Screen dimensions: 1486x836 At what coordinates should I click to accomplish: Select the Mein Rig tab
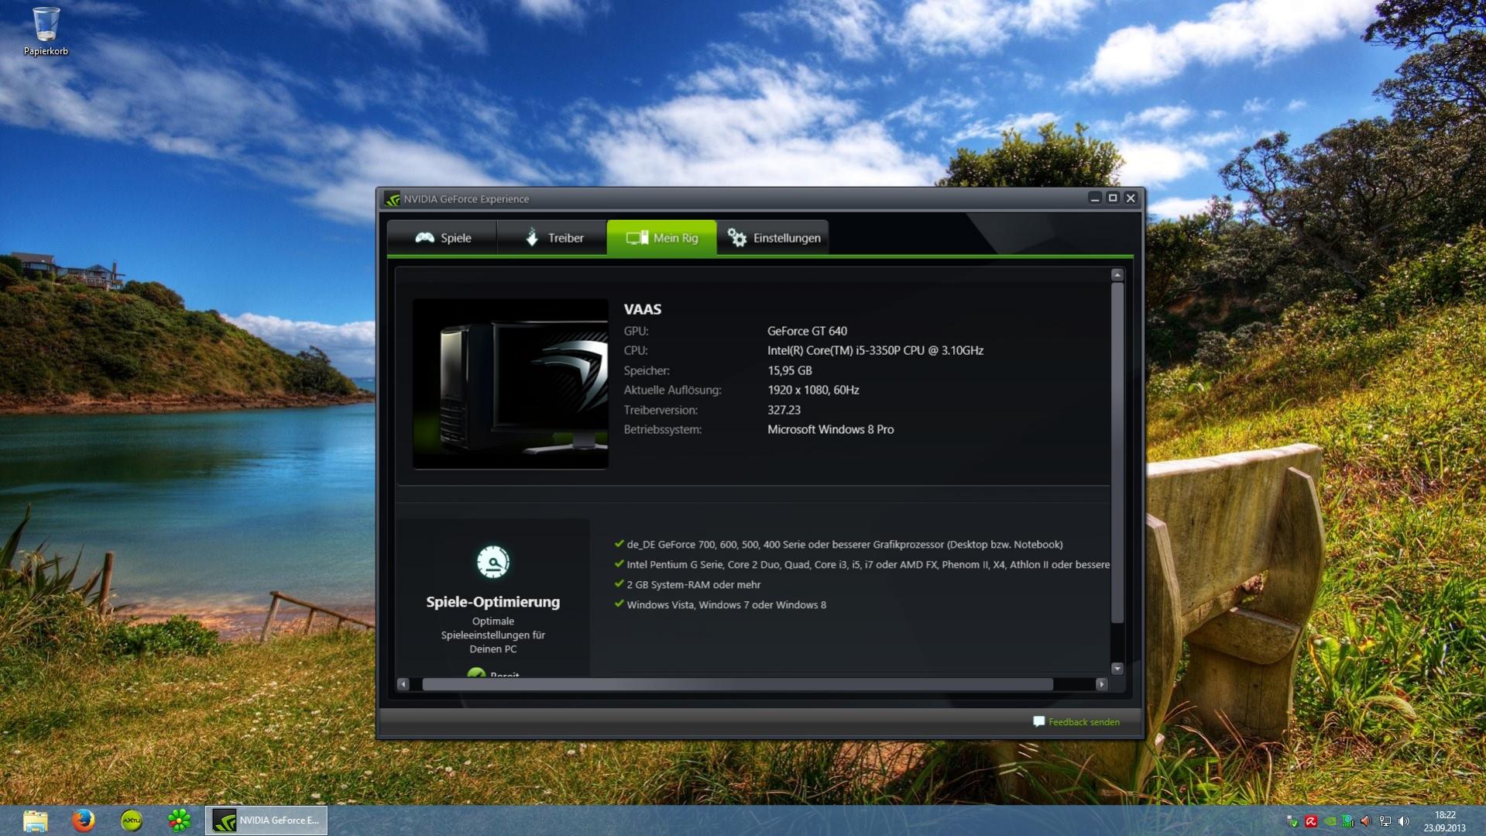[662, 238]
